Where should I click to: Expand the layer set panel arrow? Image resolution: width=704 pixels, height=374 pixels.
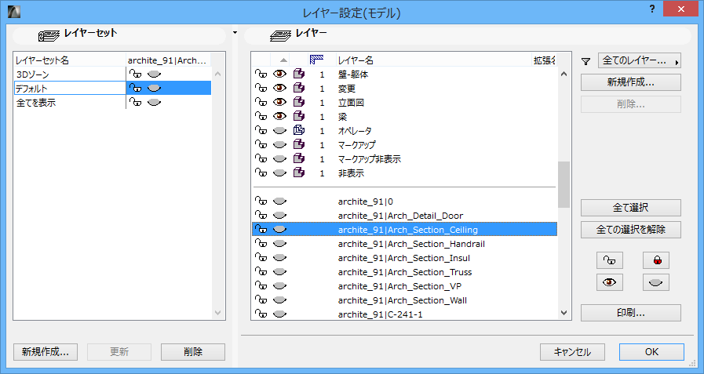235,33
